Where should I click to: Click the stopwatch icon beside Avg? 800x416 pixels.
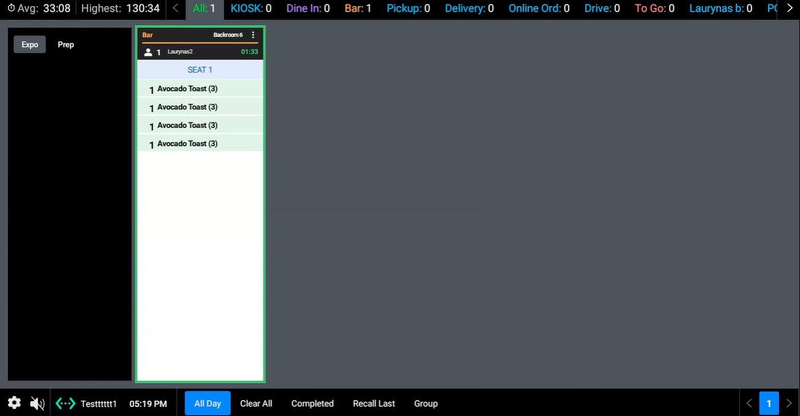pos(11,8)
